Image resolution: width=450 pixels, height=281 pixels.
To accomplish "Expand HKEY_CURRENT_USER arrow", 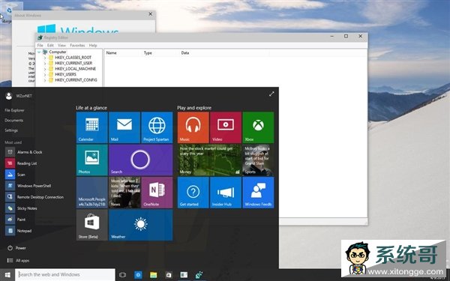I will 45,63.
